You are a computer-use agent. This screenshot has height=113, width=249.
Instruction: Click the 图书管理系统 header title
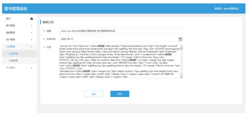[x=16, y=9]
